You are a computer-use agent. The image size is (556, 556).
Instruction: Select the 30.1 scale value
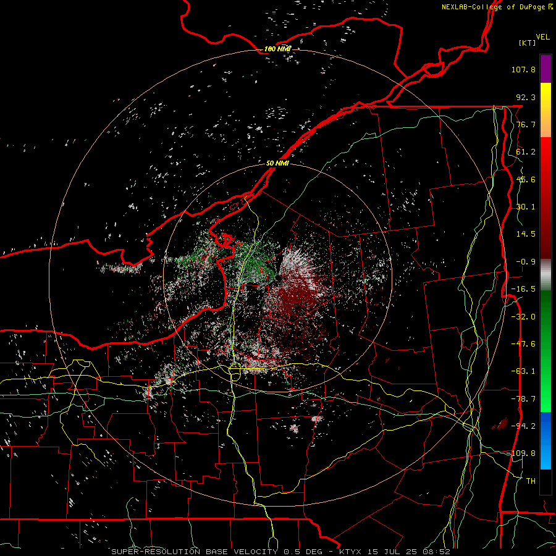526,207
